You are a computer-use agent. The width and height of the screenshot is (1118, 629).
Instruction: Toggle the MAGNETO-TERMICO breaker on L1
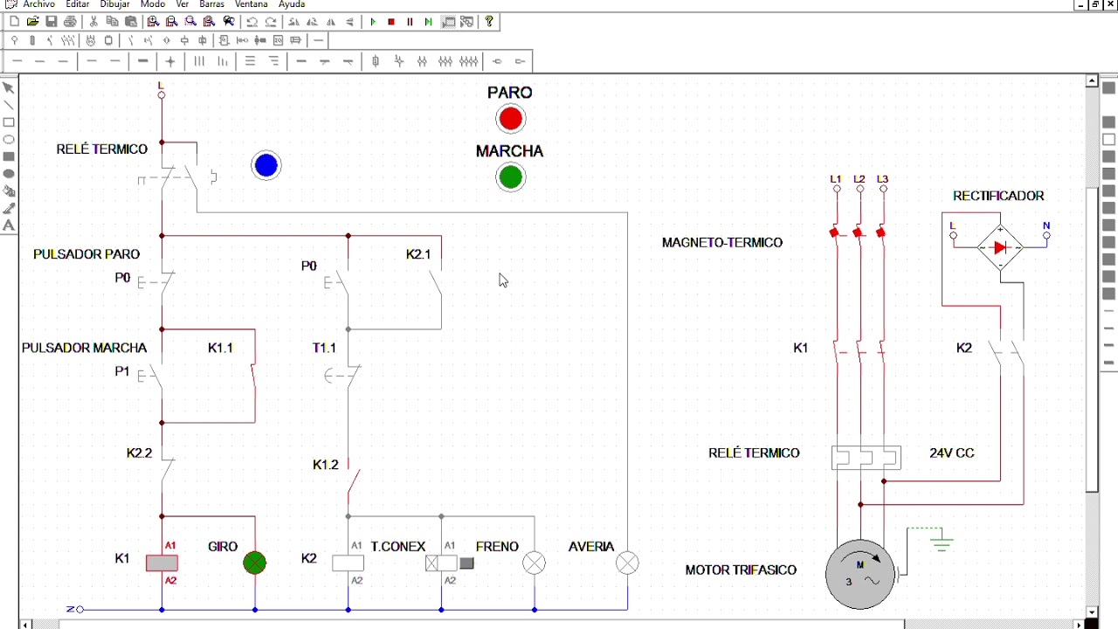click(x=835, y=233)
